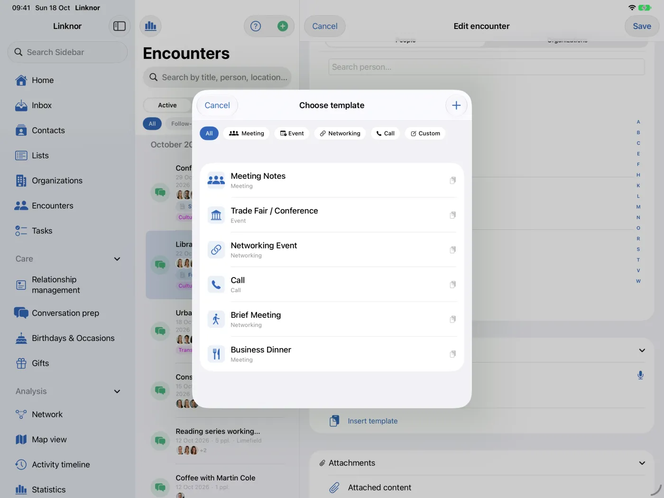Jump to letter M in alphabet index

[638, 207]
